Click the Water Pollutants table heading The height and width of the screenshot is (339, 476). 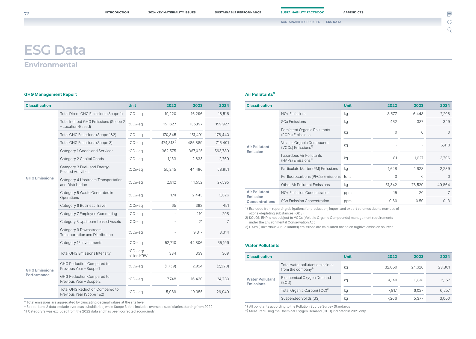[262, 246]
